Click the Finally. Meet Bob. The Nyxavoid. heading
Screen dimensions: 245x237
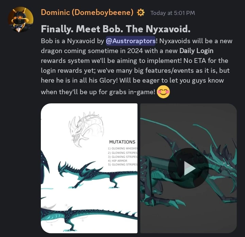pos(116,29)
